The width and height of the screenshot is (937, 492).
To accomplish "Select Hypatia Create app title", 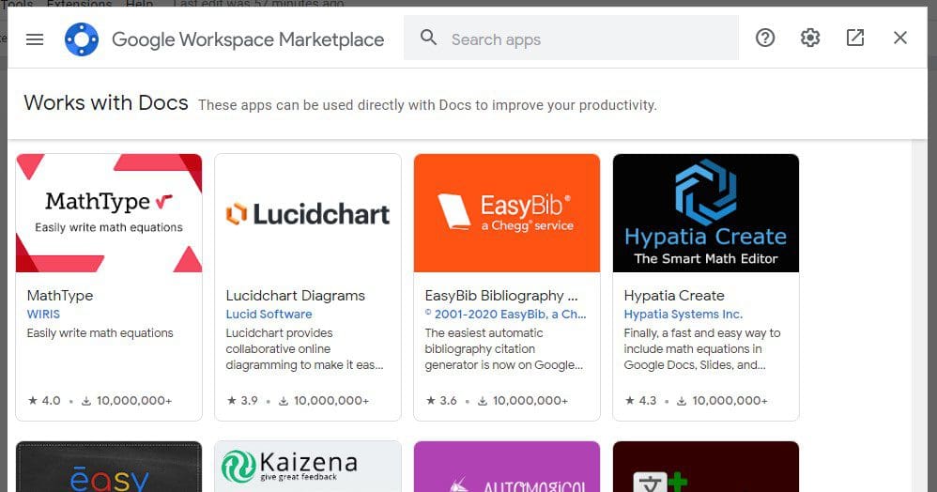I will click(x=674, y=296).
